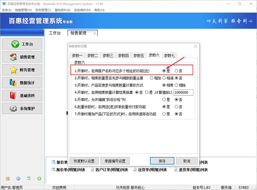Click the 服务端 status bar entry
Screen dimensions: 257x190
pos(226,187)
